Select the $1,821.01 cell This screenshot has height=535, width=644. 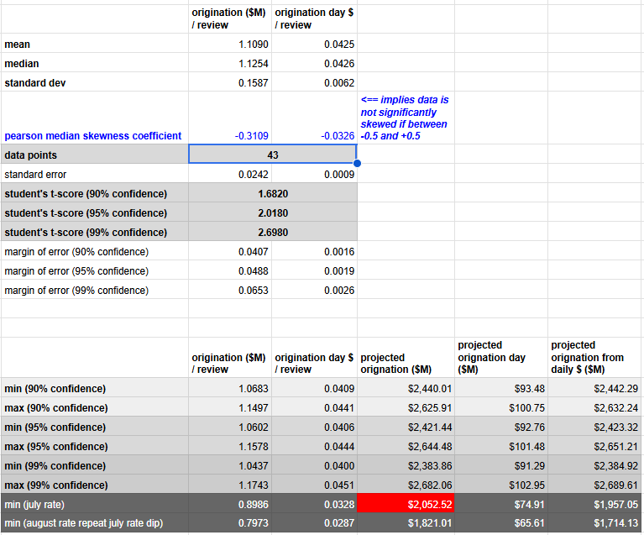430,523
